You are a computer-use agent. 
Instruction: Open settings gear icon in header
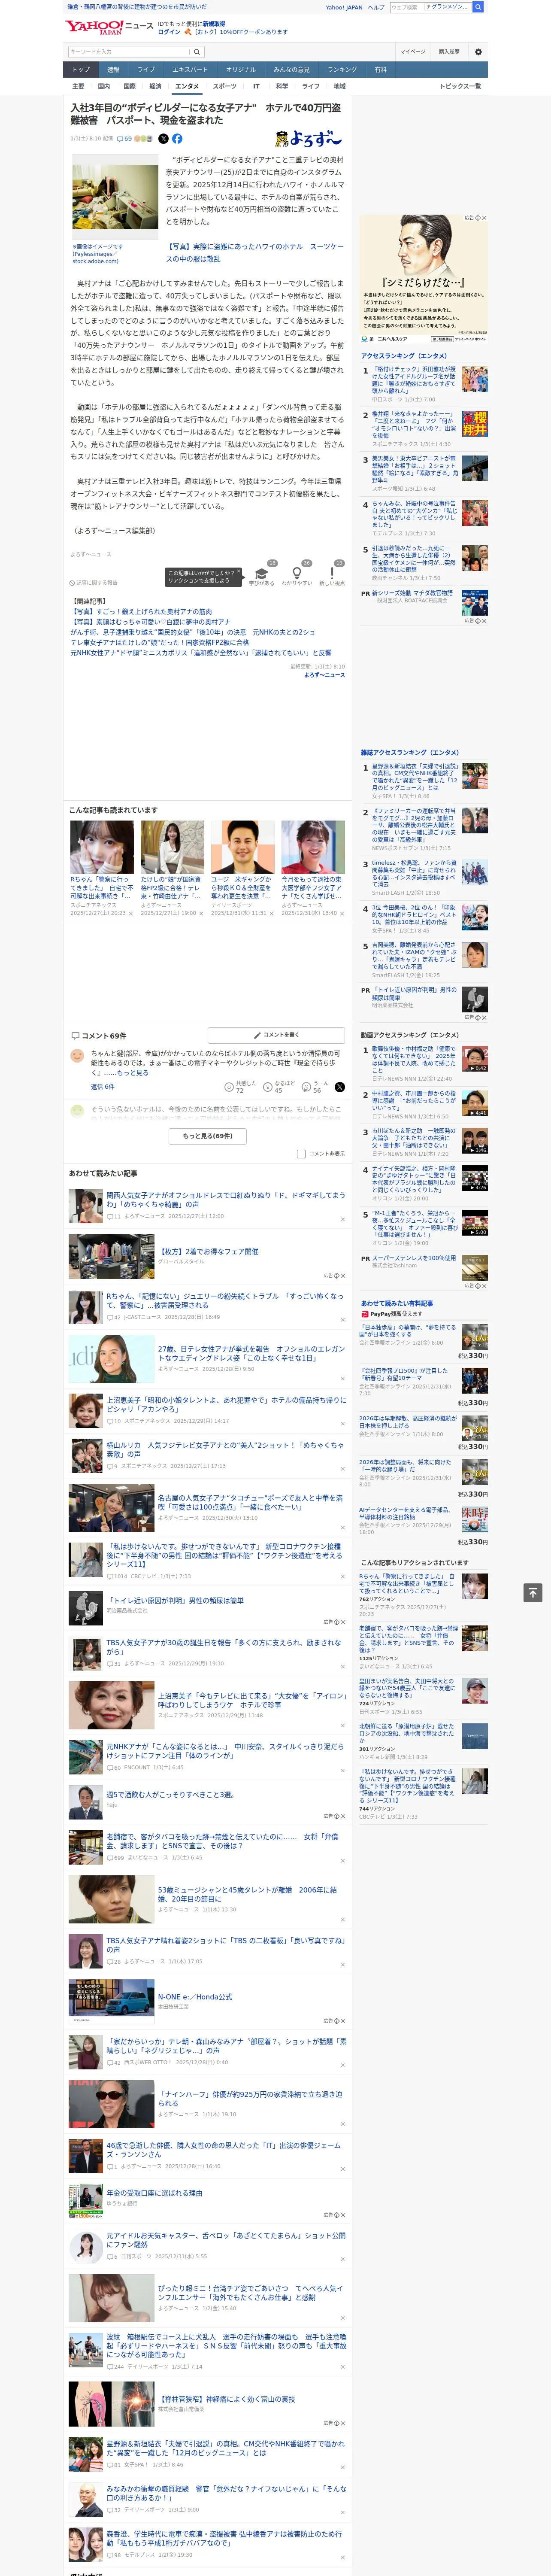[x=478, y=52]
